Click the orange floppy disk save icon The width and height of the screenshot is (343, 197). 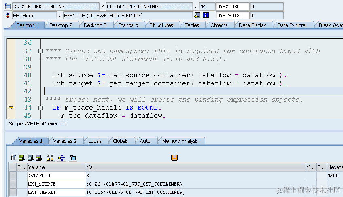coord(174,157)
